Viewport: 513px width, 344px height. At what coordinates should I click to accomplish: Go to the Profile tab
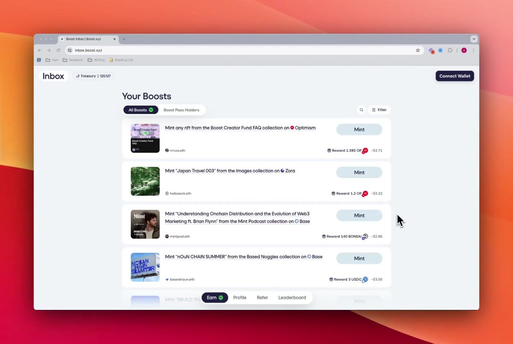pyautogui.click(x=240, y=297)
